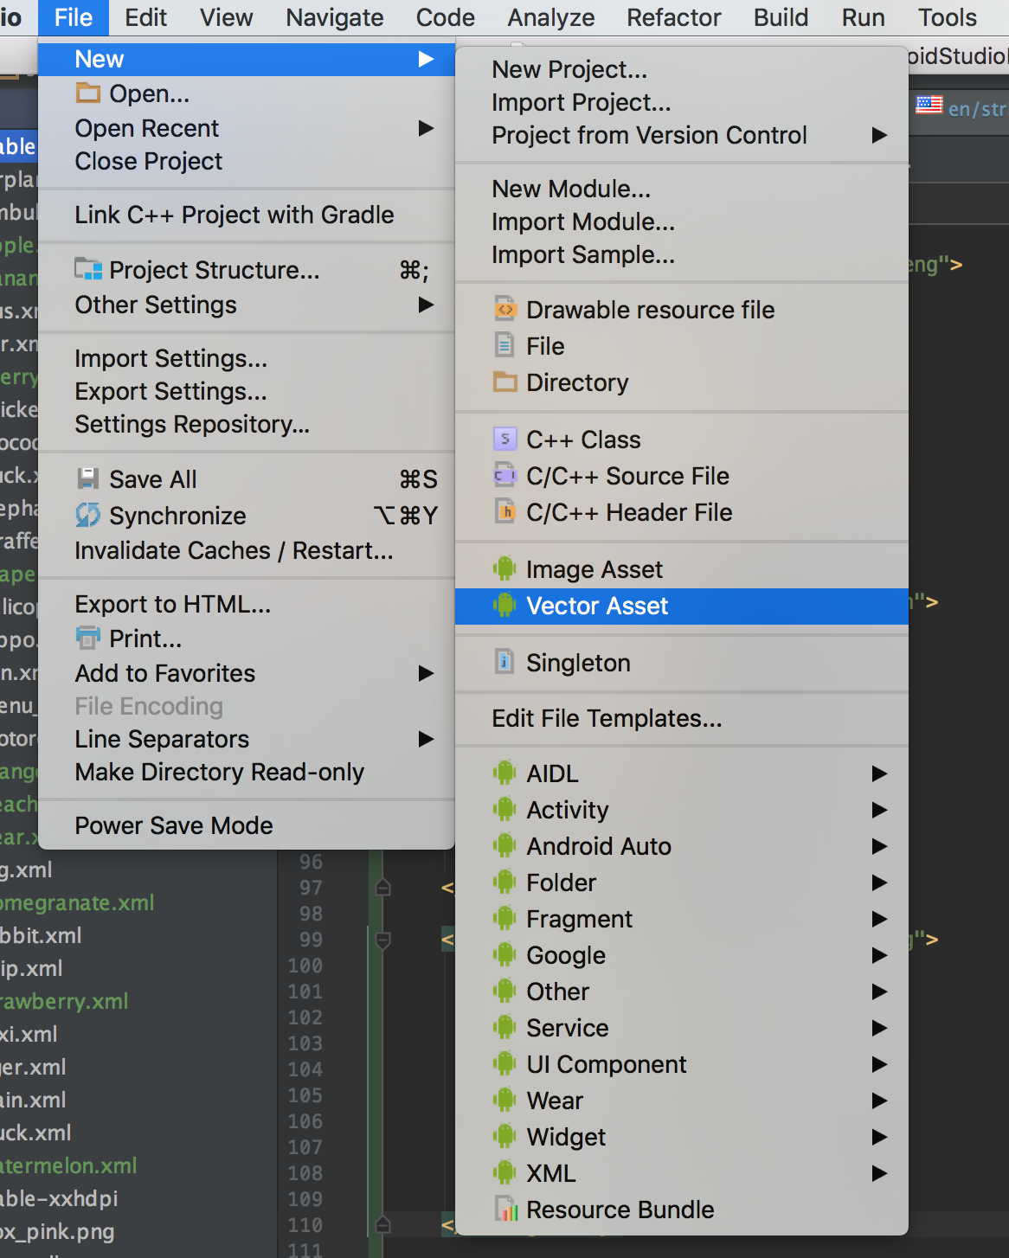Open the Navigate menu
The height and width of the screenshot is (1258, 1009).
(334, 17)
